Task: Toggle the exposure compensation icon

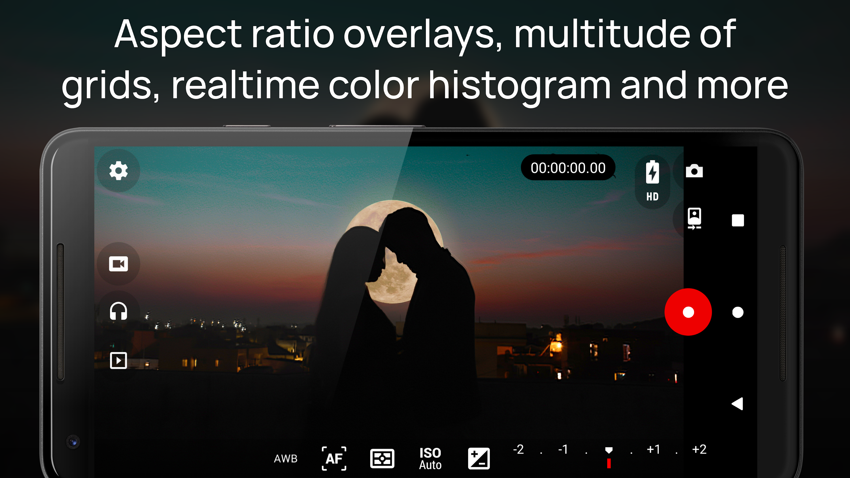Action: coord(479,458)
